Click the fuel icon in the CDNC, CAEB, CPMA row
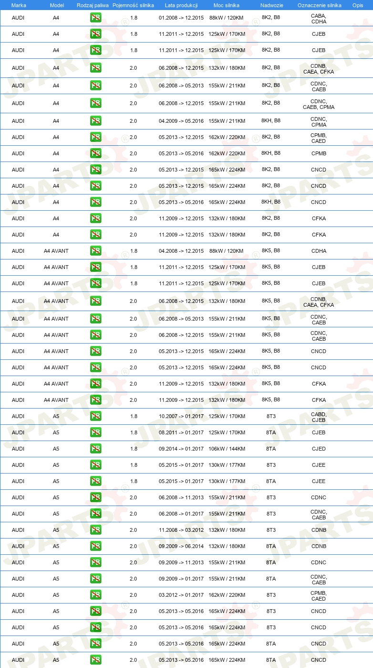This screenshot has width=373, height=668. [x=95, y=103]
